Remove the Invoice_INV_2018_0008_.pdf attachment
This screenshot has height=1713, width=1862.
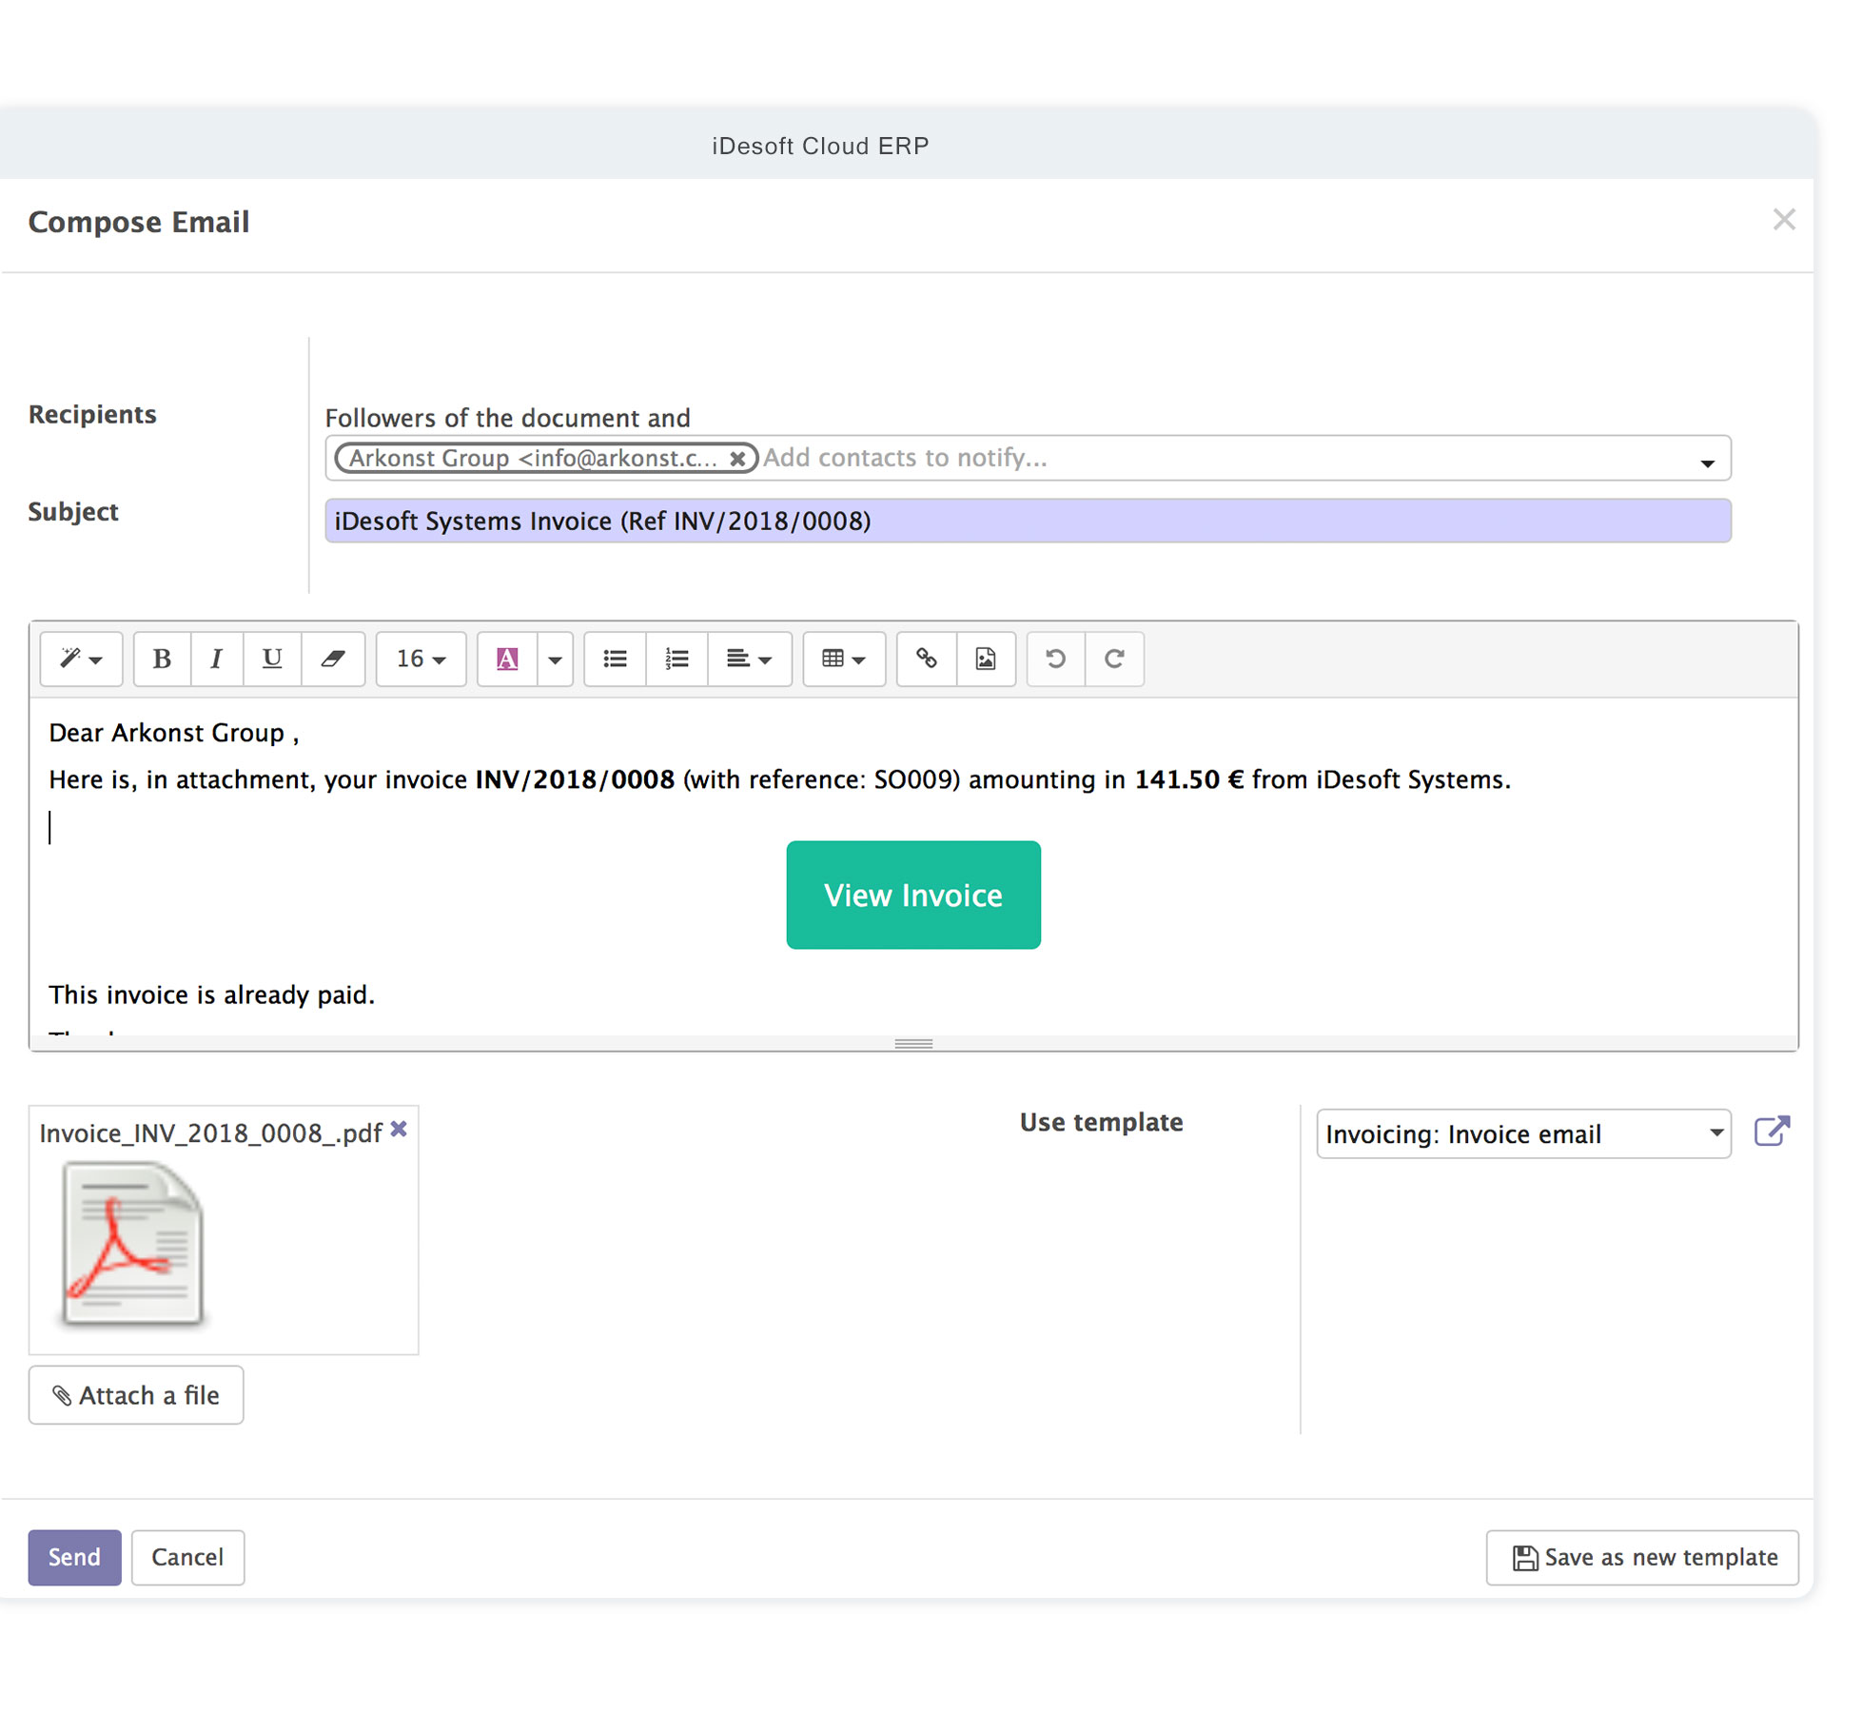pyautogui.click(x=400, y=1129)
